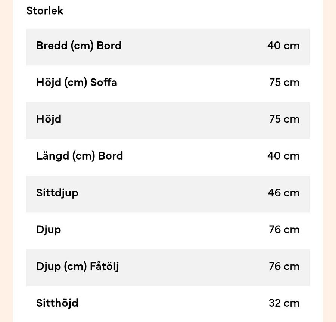The width and height of the screenshot is (336, 322).
Task: Select the Storlek section heading
Action: [x=45, y=11]
